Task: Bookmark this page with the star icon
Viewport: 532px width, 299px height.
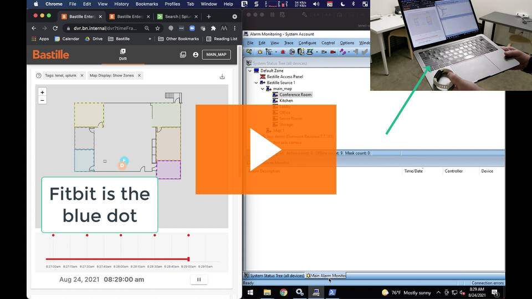Action: [x=157, y=28]
